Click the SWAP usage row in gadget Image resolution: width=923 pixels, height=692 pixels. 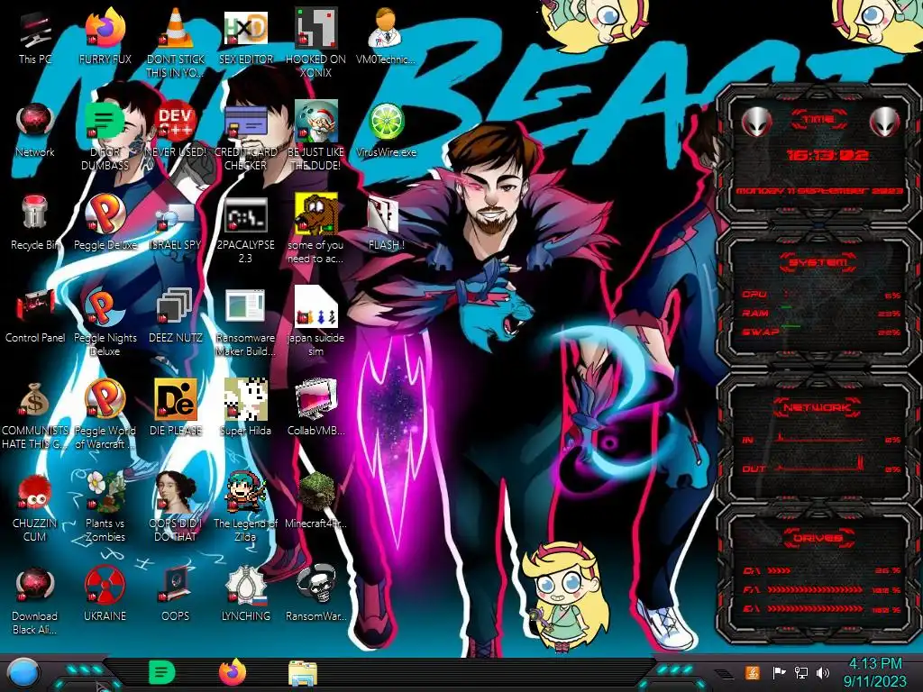(821, 332)
